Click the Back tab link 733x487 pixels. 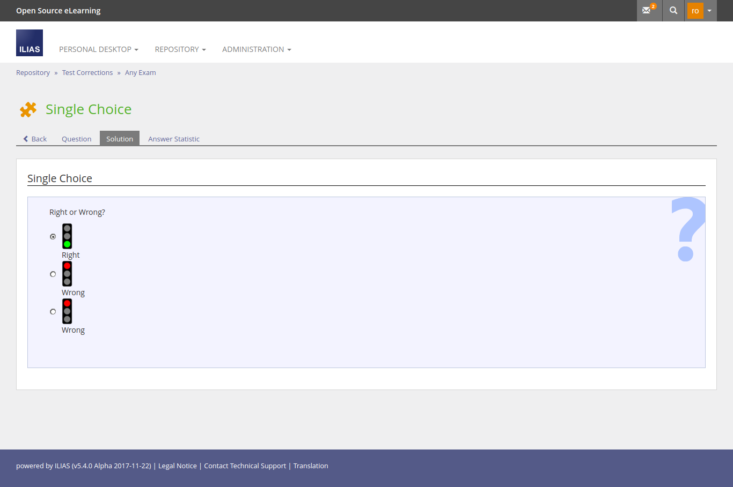[x=35, y=139]
